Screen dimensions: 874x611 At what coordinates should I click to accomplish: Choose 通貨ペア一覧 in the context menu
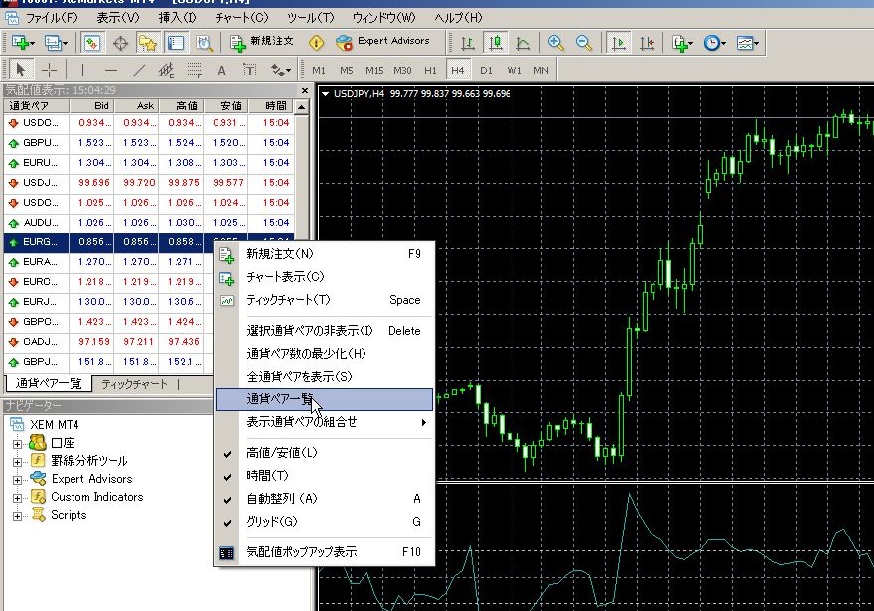point(324,399)
